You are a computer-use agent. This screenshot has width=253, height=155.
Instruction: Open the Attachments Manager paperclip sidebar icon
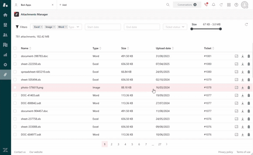pos(5,74)
